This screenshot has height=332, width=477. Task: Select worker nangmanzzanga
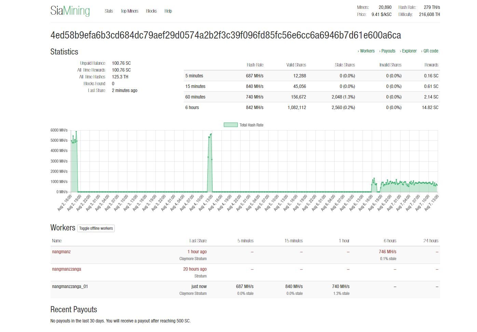[x=66, y=269]
